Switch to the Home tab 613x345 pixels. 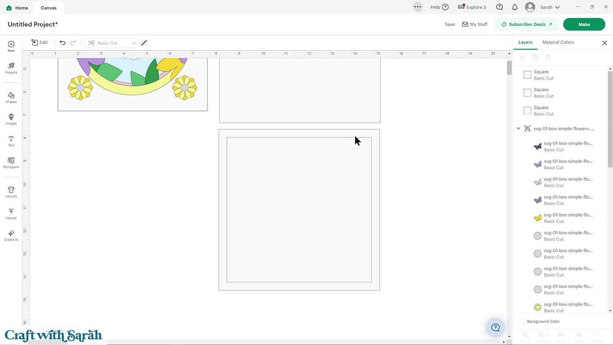click(17, 8)
